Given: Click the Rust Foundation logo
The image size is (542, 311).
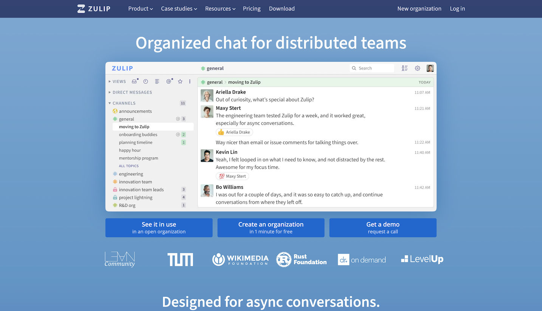Looking at the screenshot, I should click(301, 259).
